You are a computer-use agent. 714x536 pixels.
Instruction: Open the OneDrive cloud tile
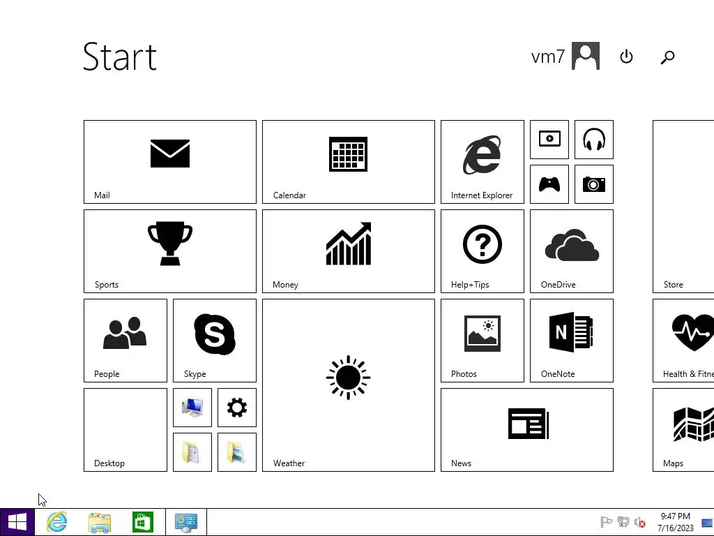click(572, 251)
